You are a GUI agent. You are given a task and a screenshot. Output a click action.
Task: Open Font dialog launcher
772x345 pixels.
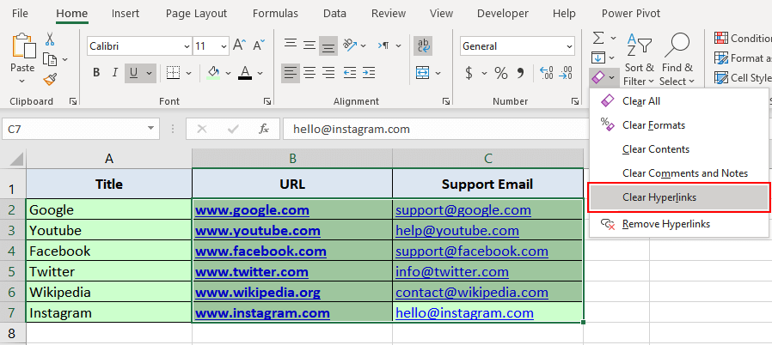(x=267, y=101)
